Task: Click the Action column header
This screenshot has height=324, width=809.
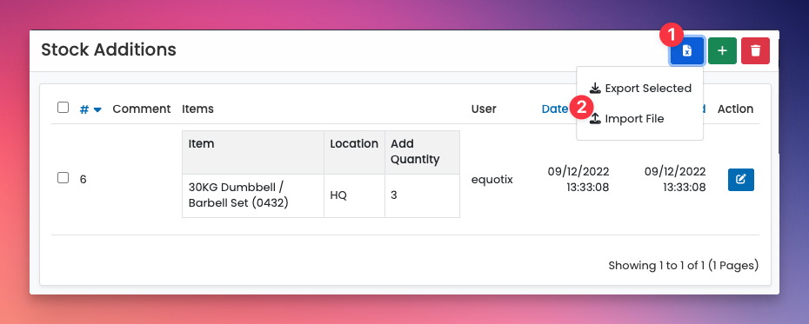Action: point(735,109)
